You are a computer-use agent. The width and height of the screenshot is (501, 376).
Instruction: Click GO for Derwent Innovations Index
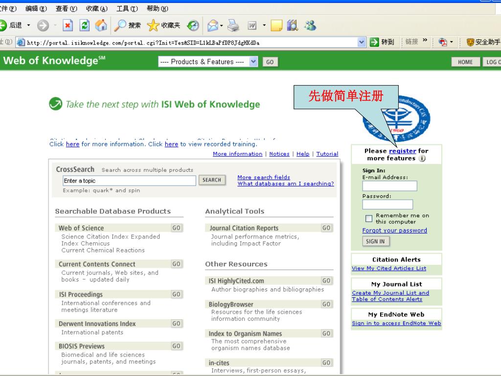click(176, 324)
